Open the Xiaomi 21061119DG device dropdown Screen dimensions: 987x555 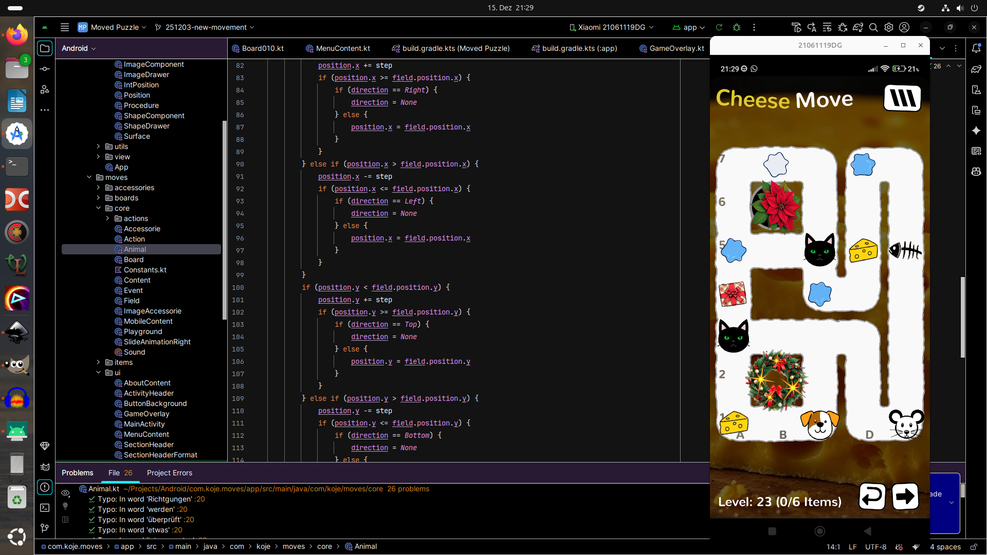(612, 27)
